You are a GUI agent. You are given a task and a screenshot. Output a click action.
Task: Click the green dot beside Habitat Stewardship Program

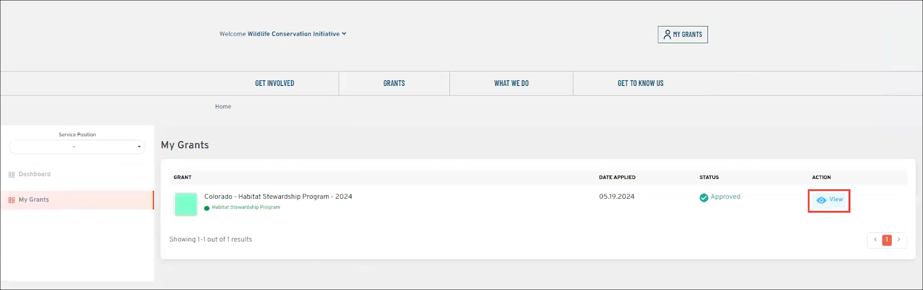point(207,208)
